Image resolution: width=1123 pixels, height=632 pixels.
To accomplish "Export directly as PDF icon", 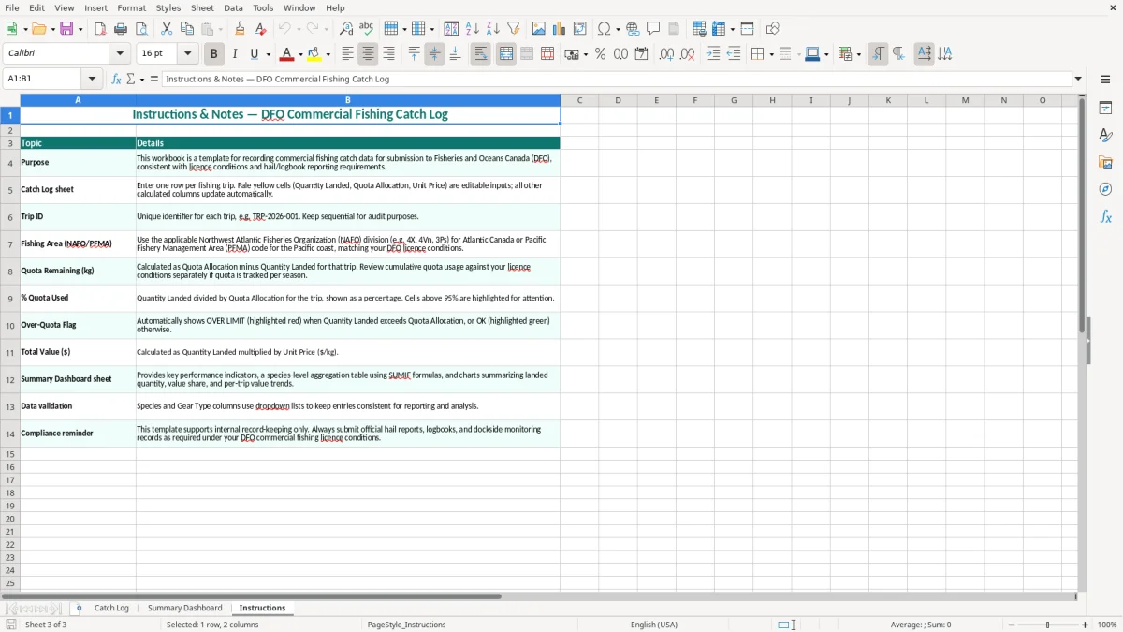I will [x=100, y=29].
